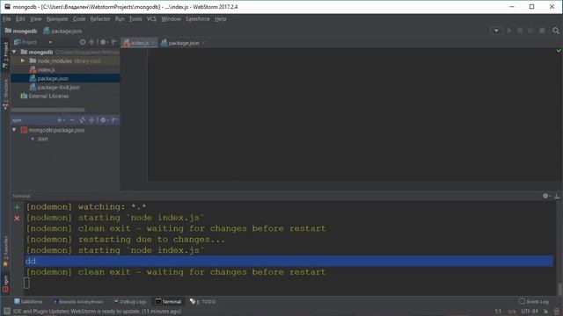Click Project tree horizontal scrollbar

[48, 110]
